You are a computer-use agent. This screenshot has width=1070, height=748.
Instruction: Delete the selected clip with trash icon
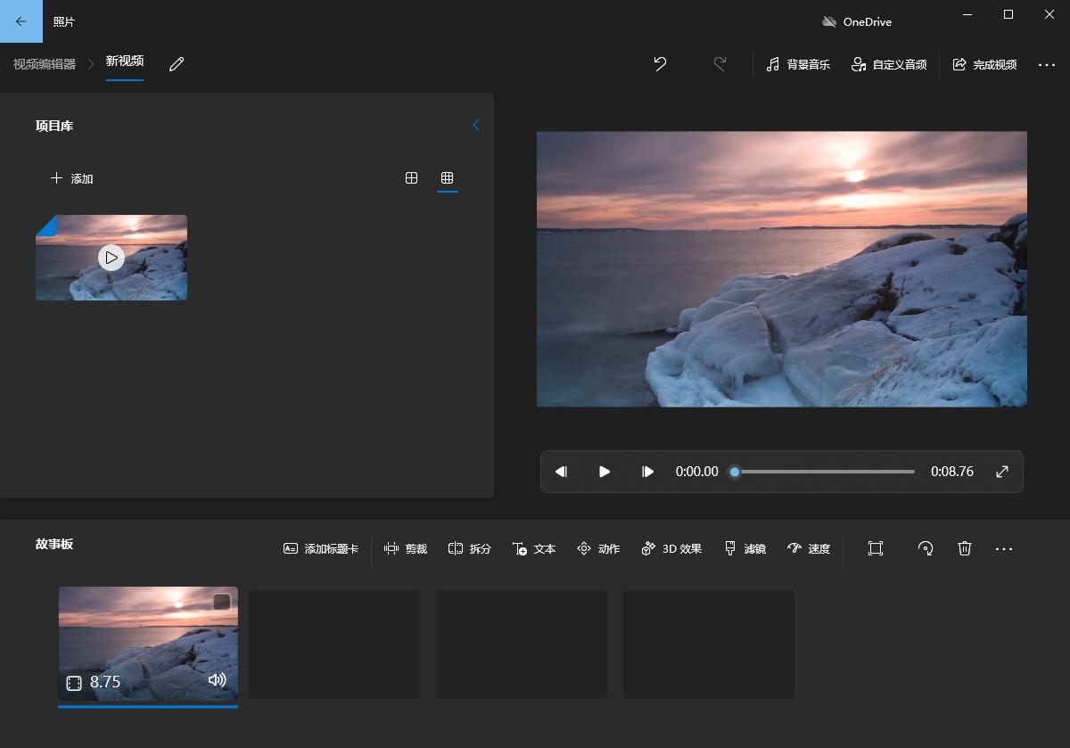tap(964, 548)
